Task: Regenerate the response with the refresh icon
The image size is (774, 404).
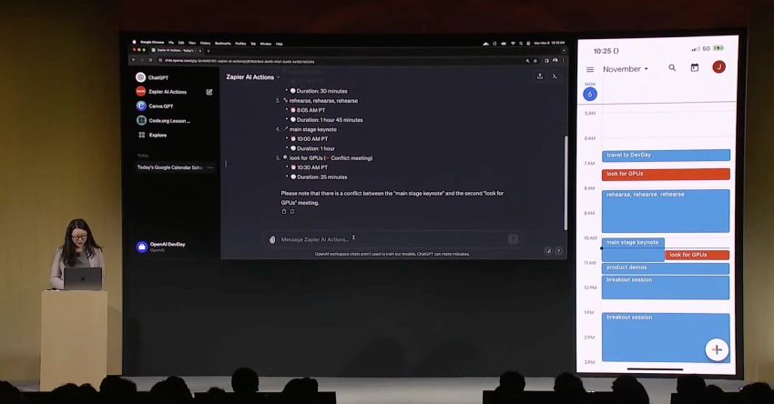Action: coord(292,211)
